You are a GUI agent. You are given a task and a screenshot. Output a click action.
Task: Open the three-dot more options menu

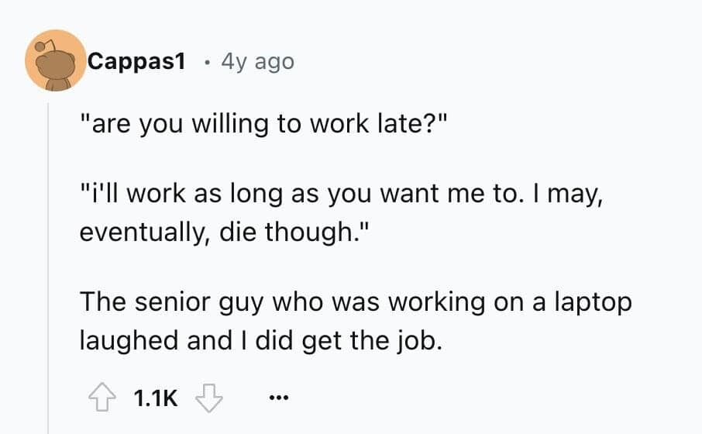(x=277, y=399)
